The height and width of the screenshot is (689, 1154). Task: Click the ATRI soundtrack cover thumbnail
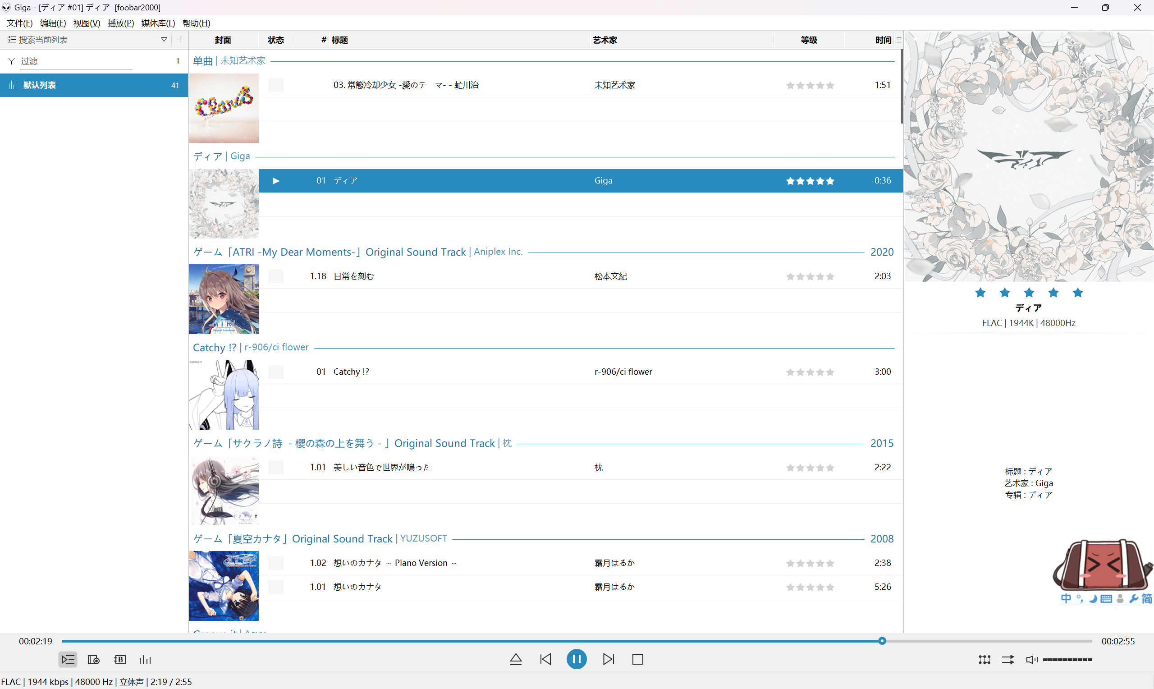pos(224,299)
